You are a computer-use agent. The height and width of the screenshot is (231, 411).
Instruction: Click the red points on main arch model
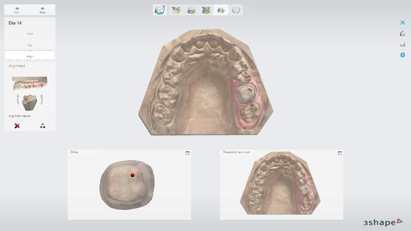[x=250, y=90]
